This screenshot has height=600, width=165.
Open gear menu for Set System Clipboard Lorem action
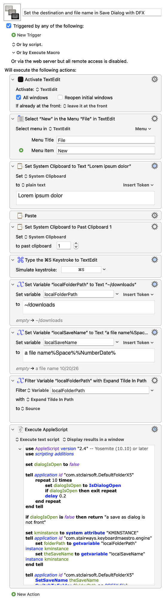(155, 166)
